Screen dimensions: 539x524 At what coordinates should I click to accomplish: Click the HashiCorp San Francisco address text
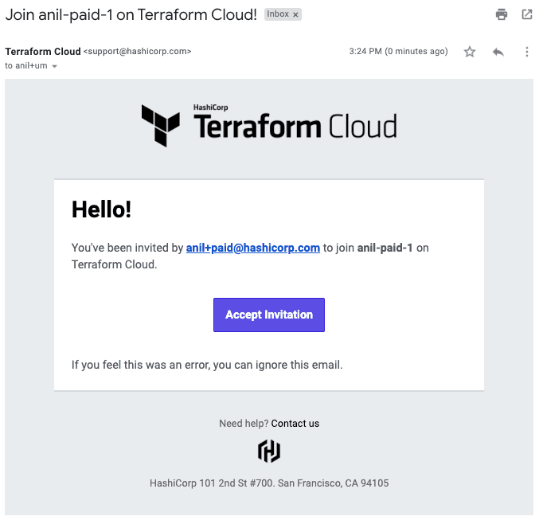click(x=269, y=483)
